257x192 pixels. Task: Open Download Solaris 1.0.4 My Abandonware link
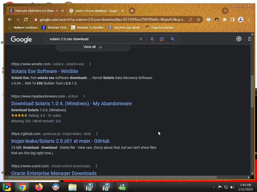(72, 103)
